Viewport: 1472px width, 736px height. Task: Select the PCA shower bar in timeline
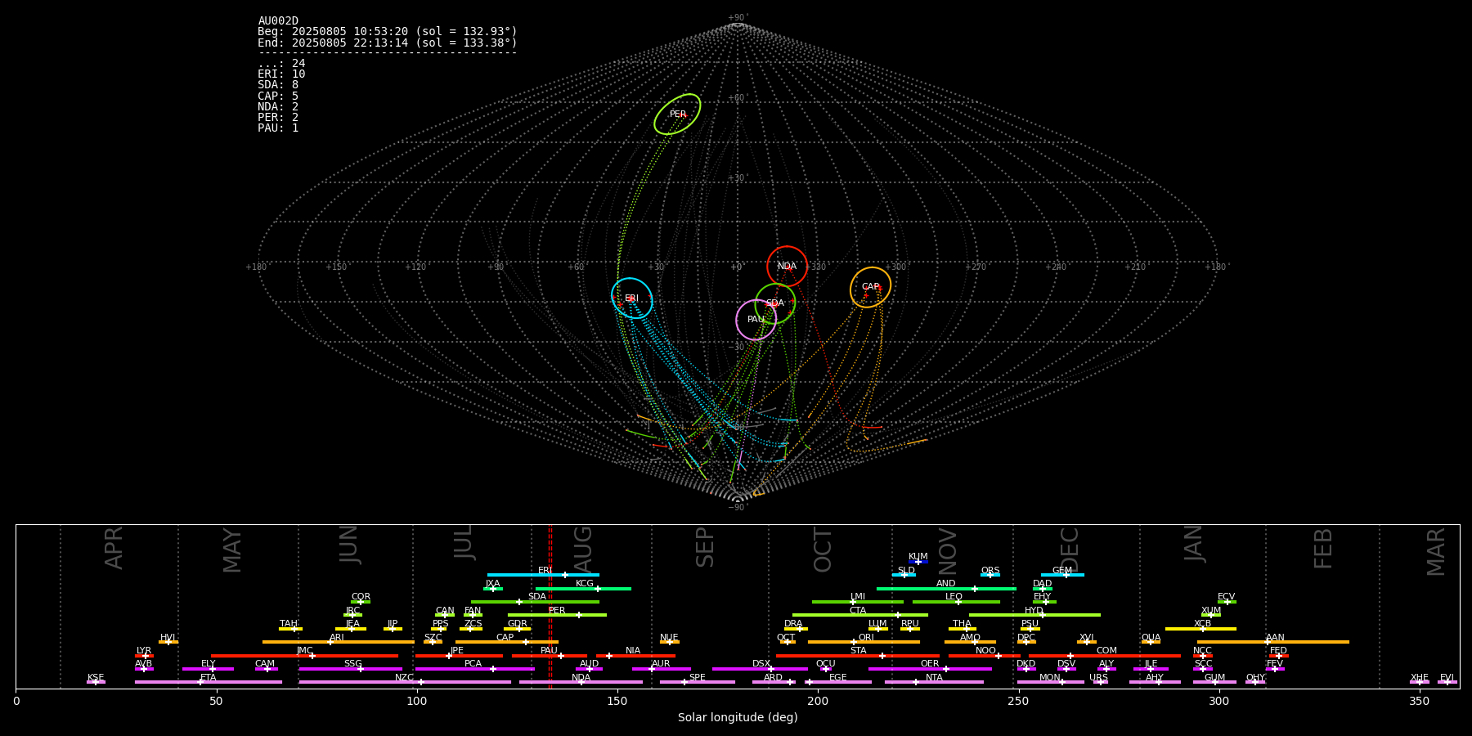click(x=474, y=669)
